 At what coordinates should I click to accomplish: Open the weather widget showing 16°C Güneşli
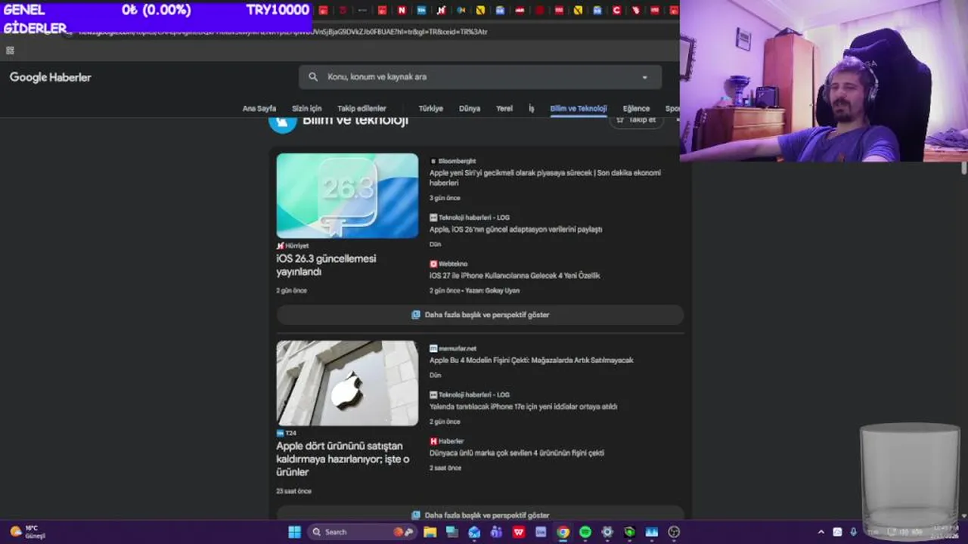point(27,532)
